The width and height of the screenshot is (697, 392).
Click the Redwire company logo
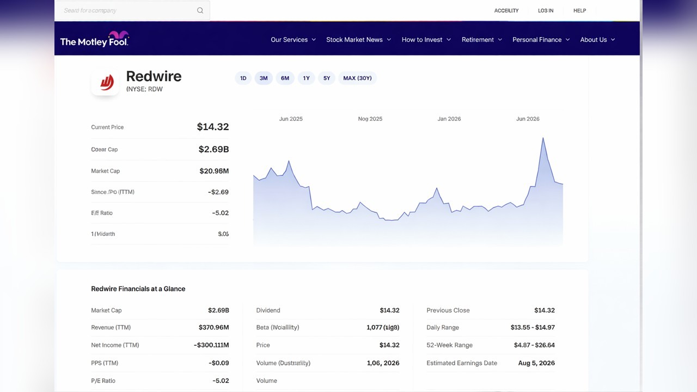pyautogui.click(x=105, y=82)
